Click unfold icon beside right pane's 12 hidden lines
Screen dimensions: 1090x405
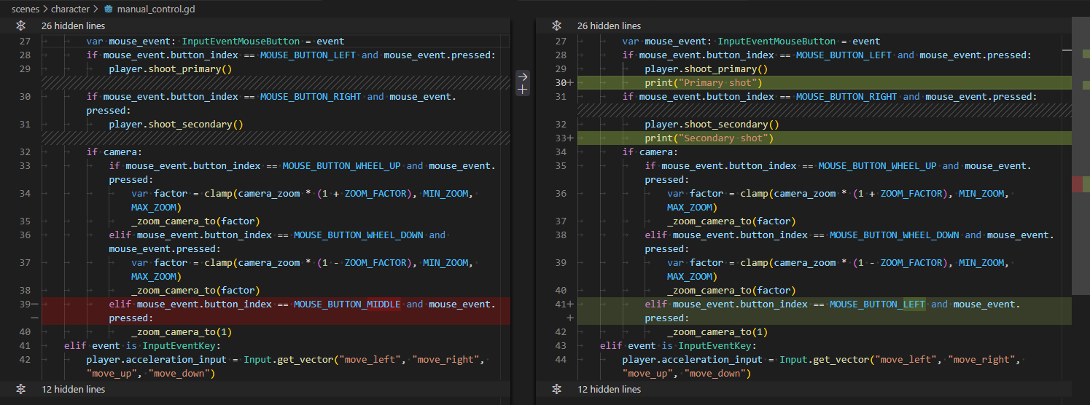[556, 389]
